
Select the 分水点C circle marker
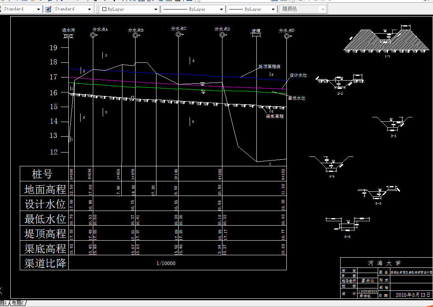click(x=179, y=34)
